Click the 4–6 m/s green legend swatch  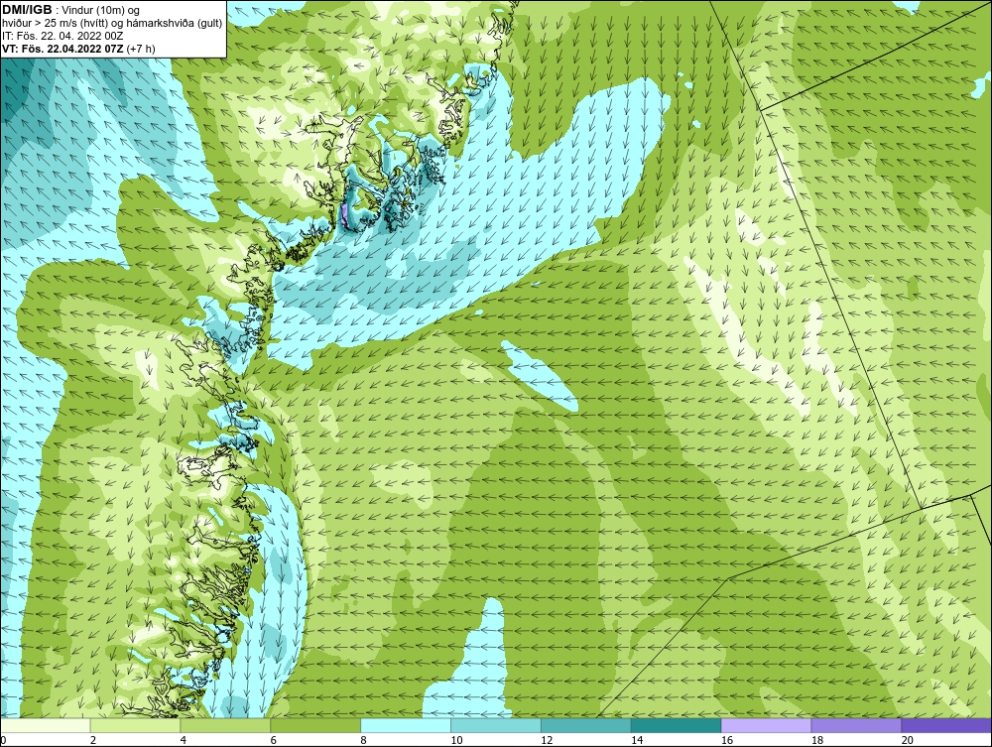tap(225, 725)
